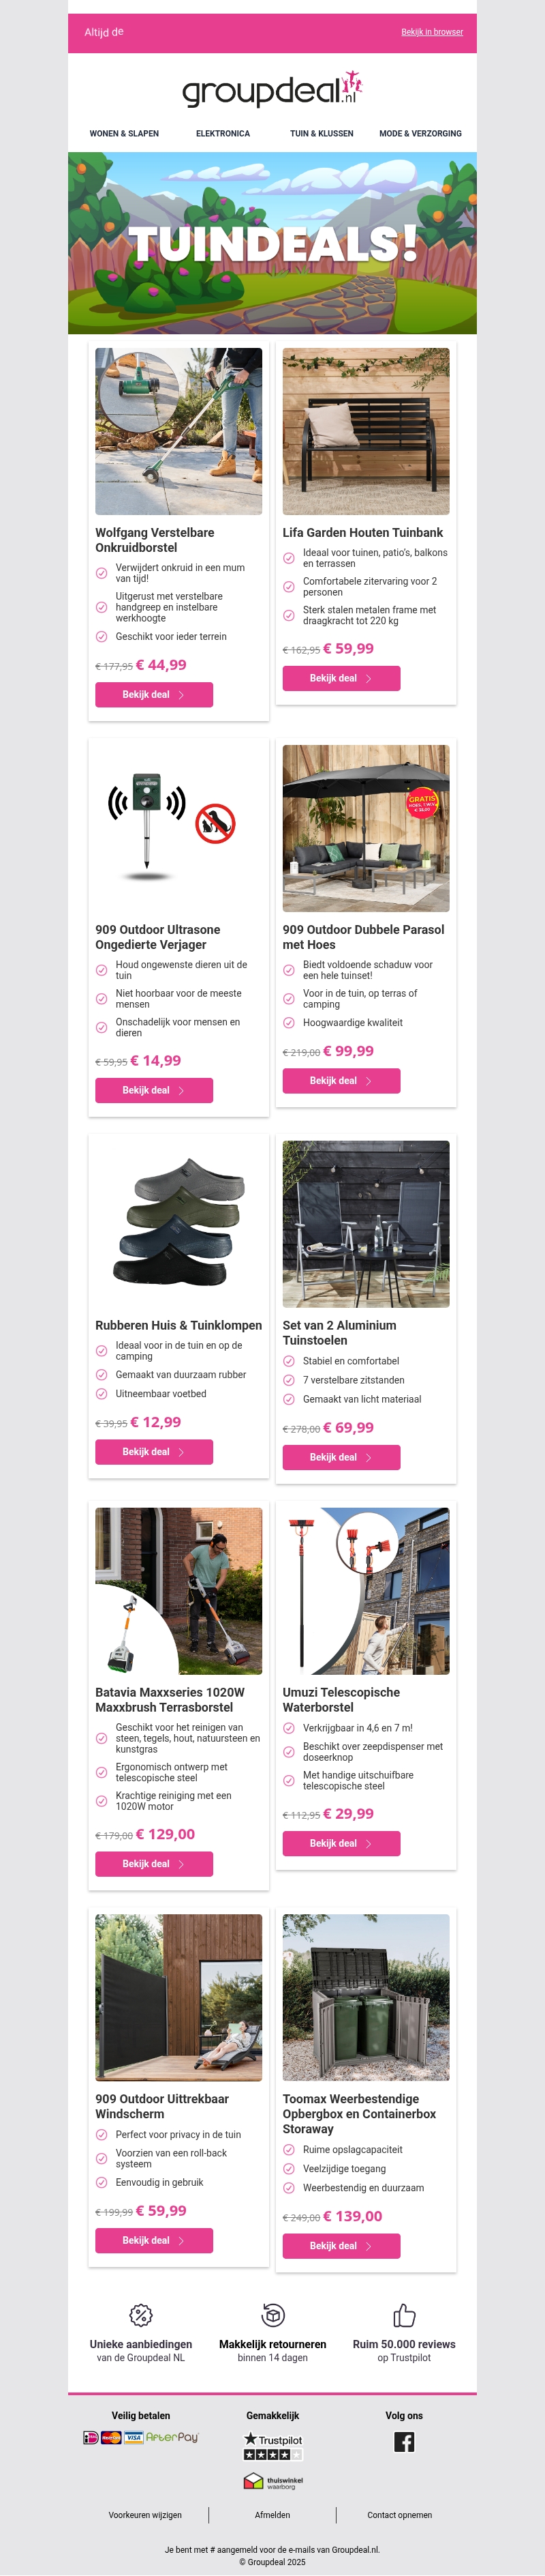Open the Tuin & Klussen category
Viewport: 545px width, 2576px height.
(x=322, y=133)
